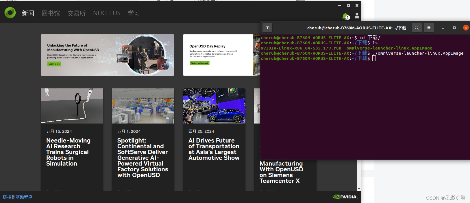
Task: Click the terminal new tab icon
Action: pos(267,28)
